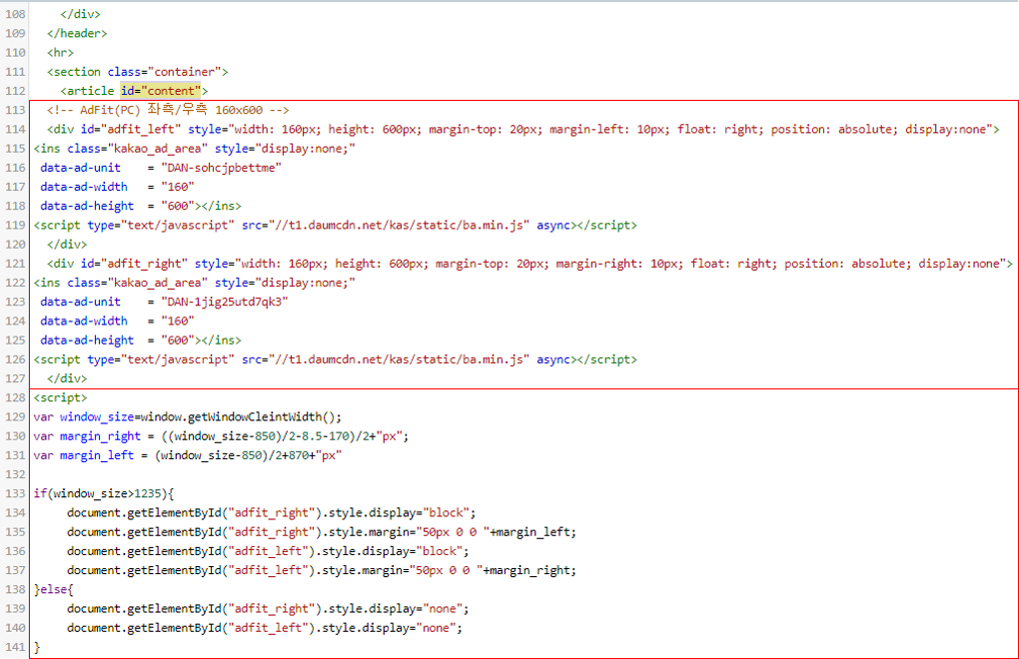Click the }else{ line

coord(53,589)
